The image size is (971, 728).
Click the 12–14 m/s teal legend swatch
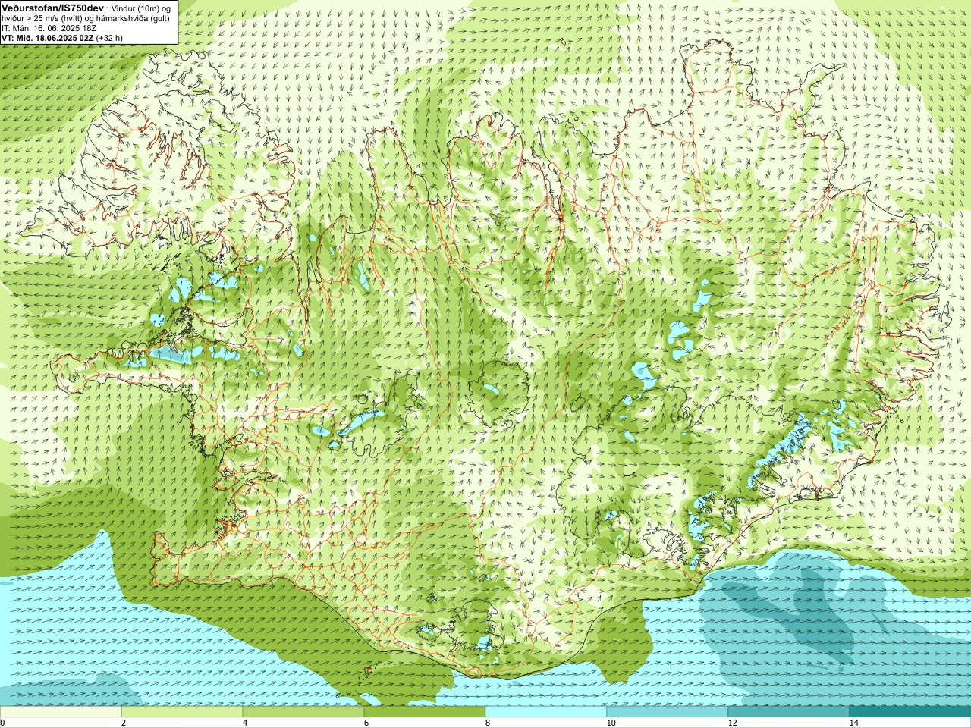point(789,712)
